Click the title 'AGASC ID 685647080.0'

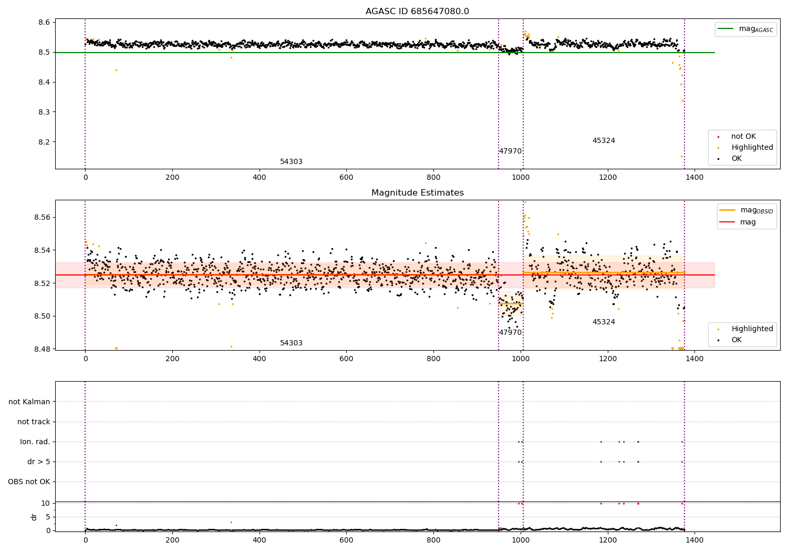417,12
